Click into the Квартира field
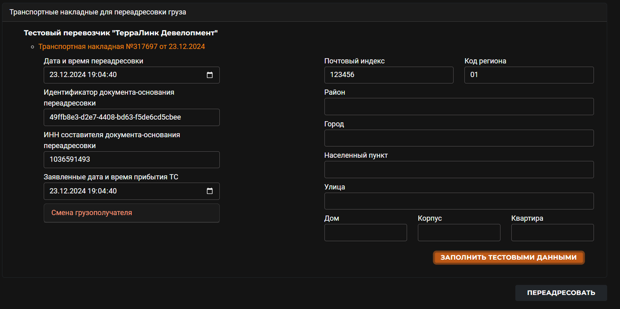Image resolution: width=620 pixels, height=309 pixels. click(x=552, y=233)
